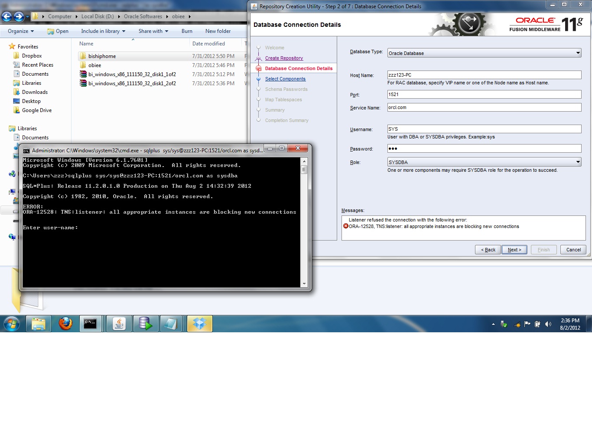Open the Organize menu
The height and width of the screenshot is (424, 592).
(x=21, y=31)
